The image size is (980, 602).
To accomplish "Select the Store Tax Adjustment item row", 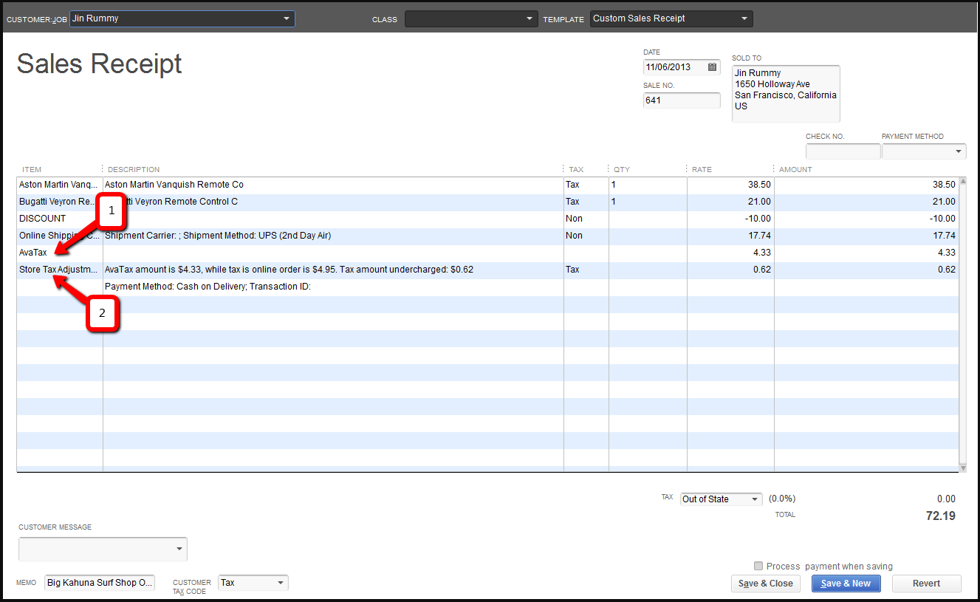I will click(58, 270).
